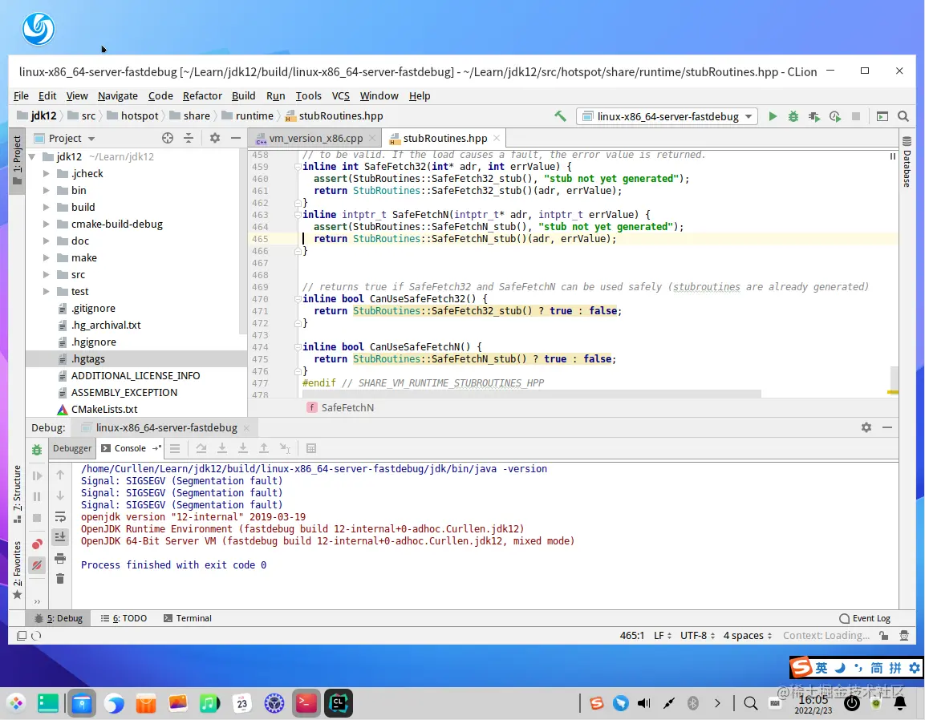
Task: Open Debug panel settings gear
Action: pyautogui.click(x=866, y=427)
